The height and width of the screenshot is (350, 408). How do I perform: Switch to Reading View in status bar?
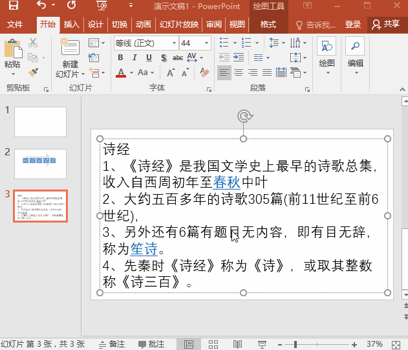point(237,344)
